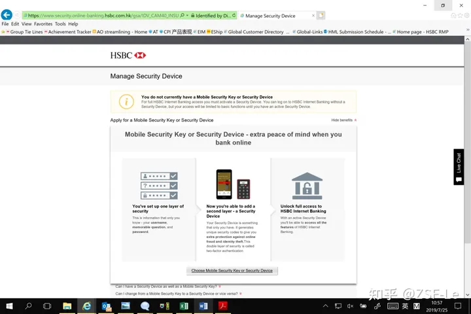The image size is (471, 314).
Task: Expand 'Can I change from a Mobile Security Key' question
Action: click(x=179, y=294)
